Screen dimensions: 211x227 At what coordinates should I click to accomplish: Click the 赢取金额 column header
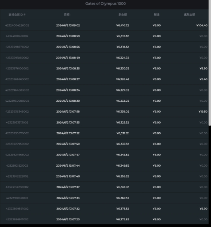(x=190, y=15)
